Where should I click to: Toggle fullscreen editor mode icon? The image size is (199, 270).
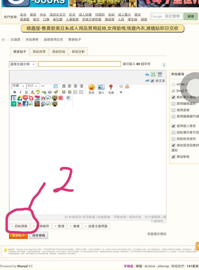pos(153,74)
